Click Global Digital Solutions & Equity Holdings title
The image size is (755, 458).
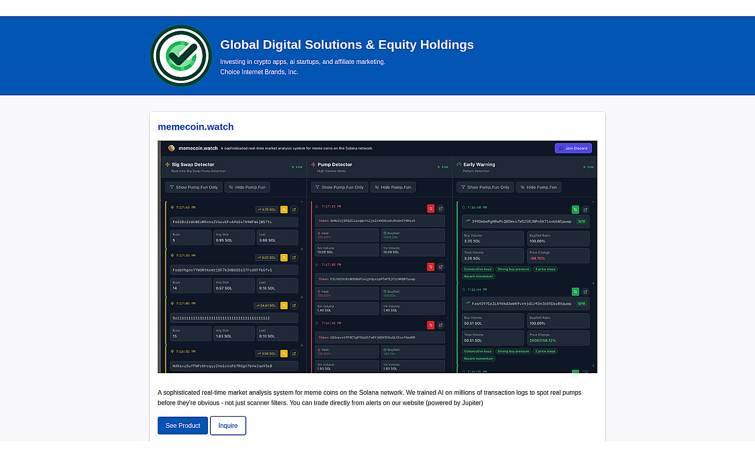pos(347,45)
